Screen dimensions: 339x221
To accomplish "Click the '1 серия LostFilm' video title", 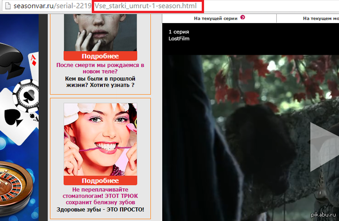I will pyautogui.click(x=179, y=35).
